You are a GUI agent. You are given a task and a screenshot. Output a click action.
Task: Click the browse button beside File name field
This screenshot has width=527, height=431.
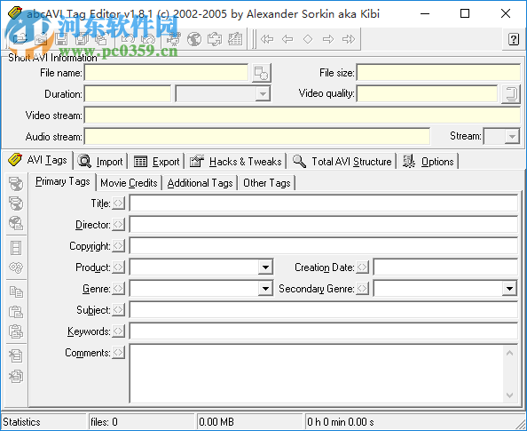click(262, 73)
